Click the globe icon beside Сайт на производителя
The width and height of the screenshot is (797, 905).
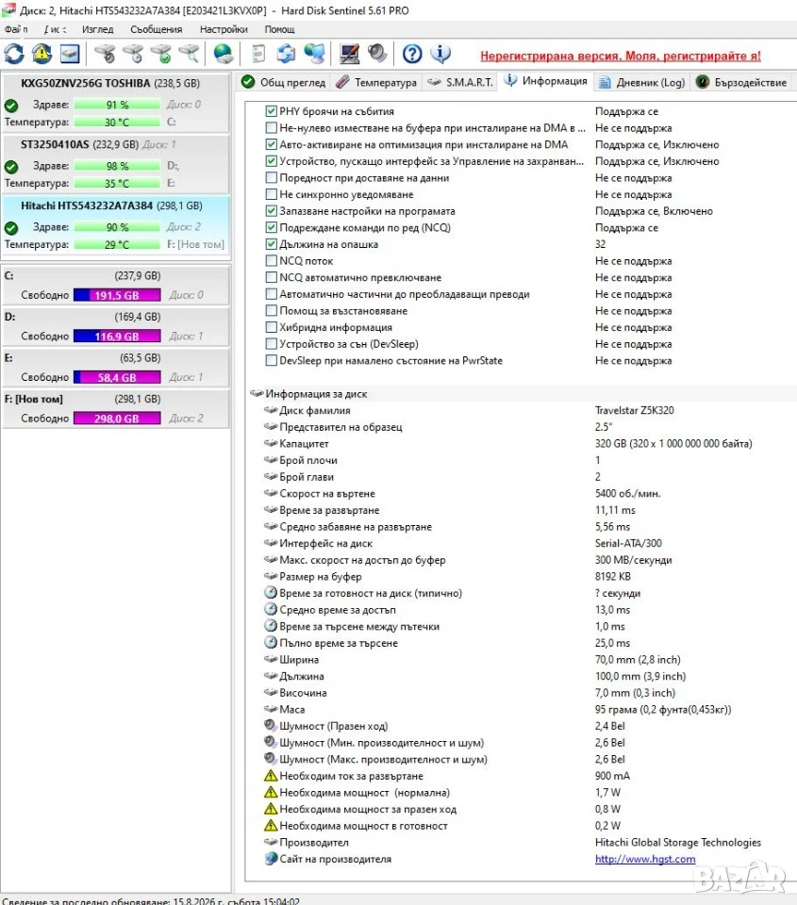pyautogui.click(x=271, y=859)
